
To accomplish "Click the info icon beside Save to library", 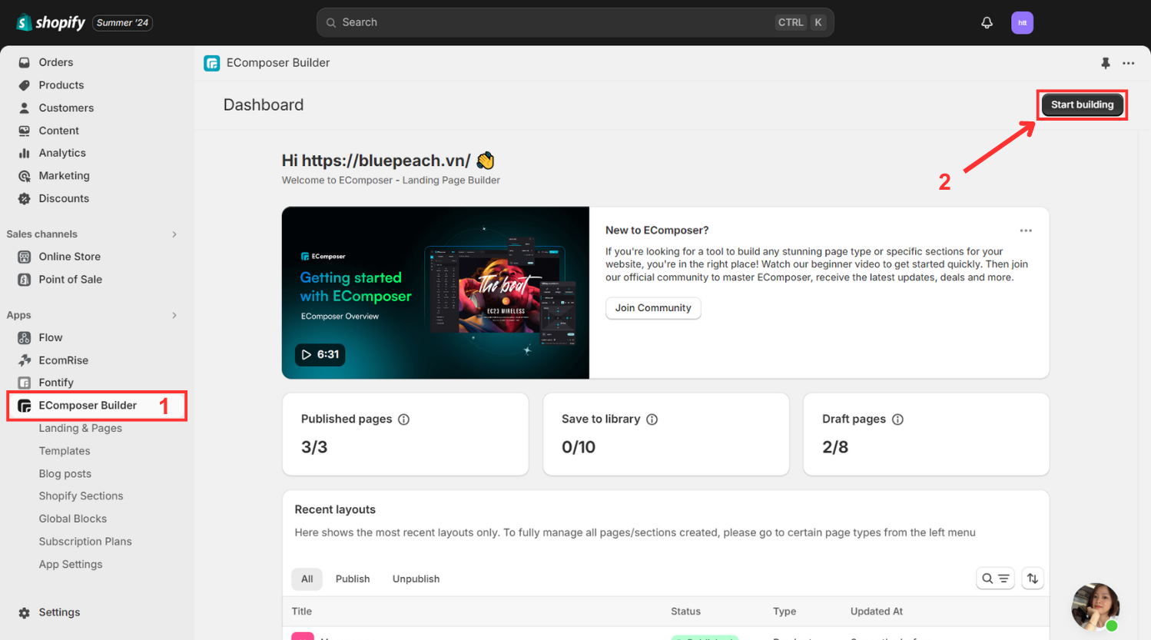I will coord(652,419).
